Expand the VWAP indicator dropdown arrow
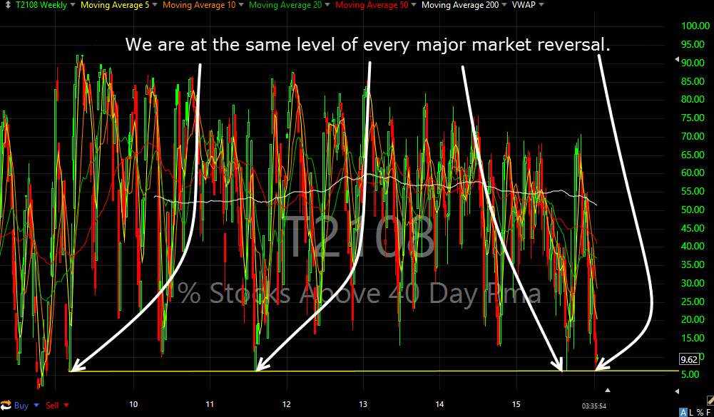 541,5
